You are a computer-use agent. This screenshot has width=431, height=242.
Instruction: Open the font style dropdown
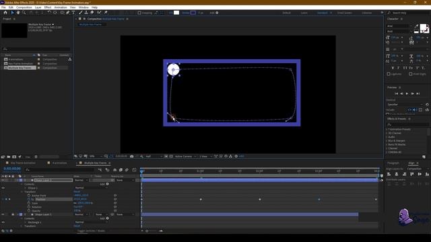tap(399, 32)
